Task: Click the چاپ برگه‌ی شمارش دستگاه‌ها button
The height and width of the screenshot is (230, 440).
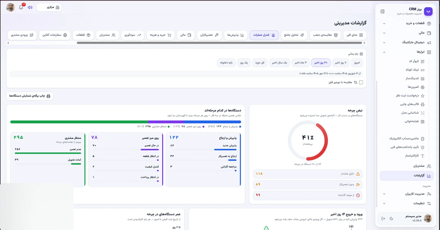Action: 30,96
